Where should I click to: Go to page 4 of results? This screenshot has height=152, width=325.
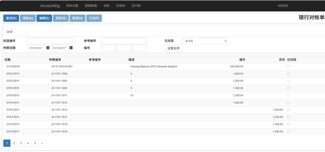28,143
